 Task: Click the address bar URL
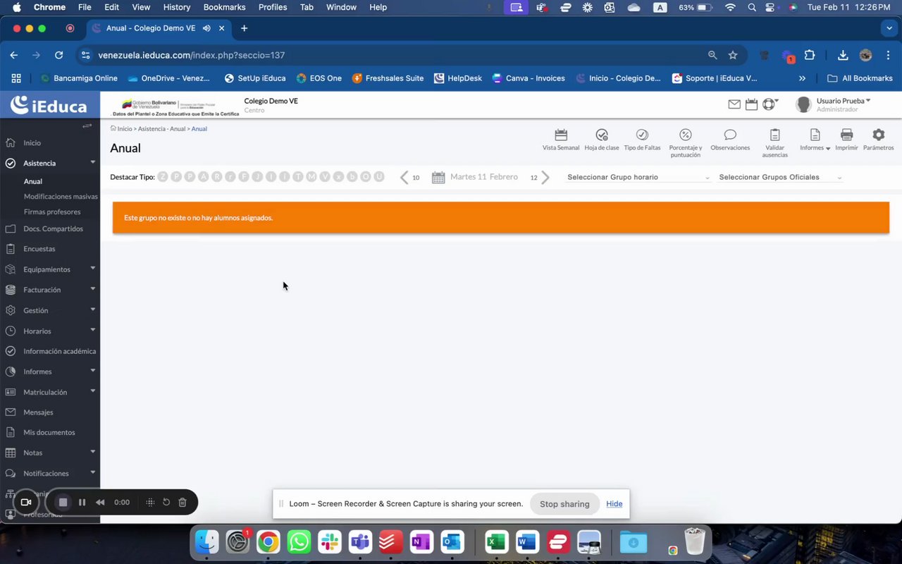coord(191,55)
